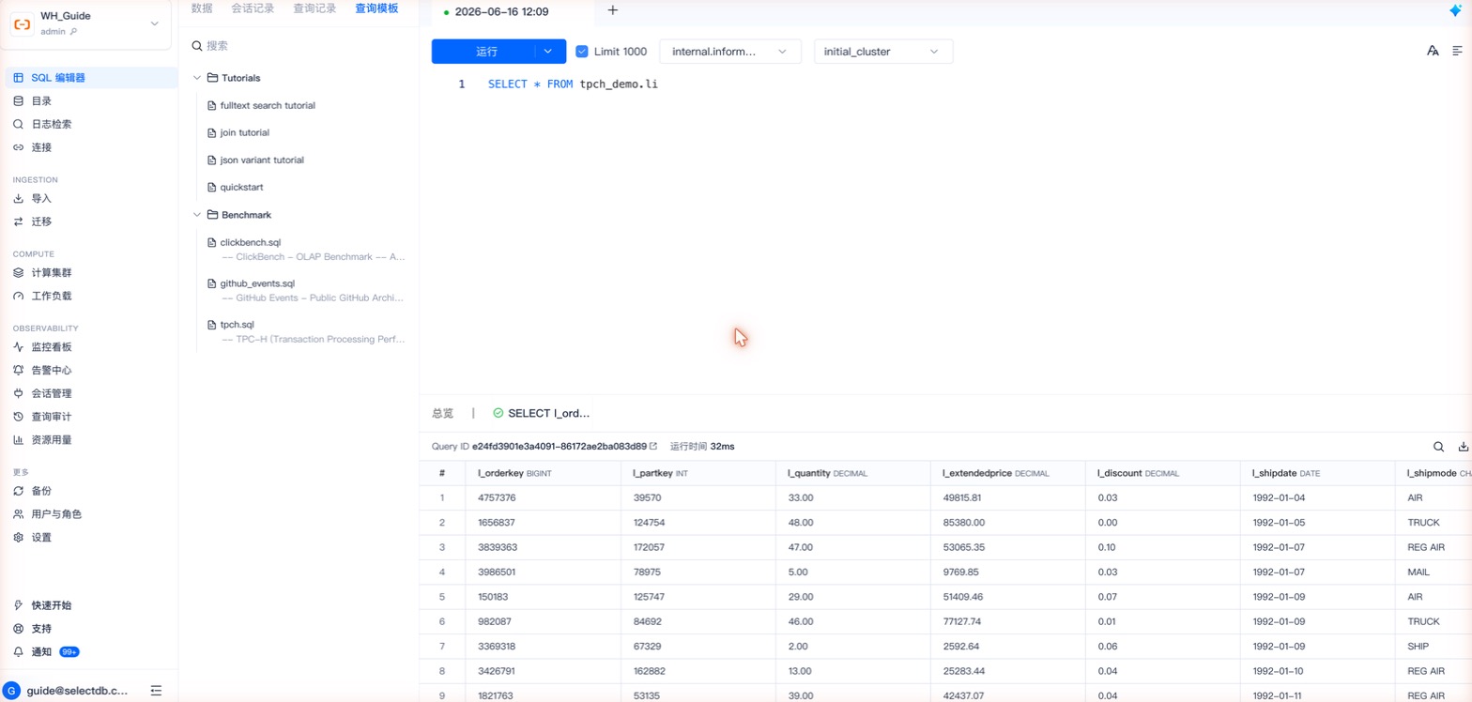Click the format SQL icon
1472x702 pixels.
point(1458,51)
